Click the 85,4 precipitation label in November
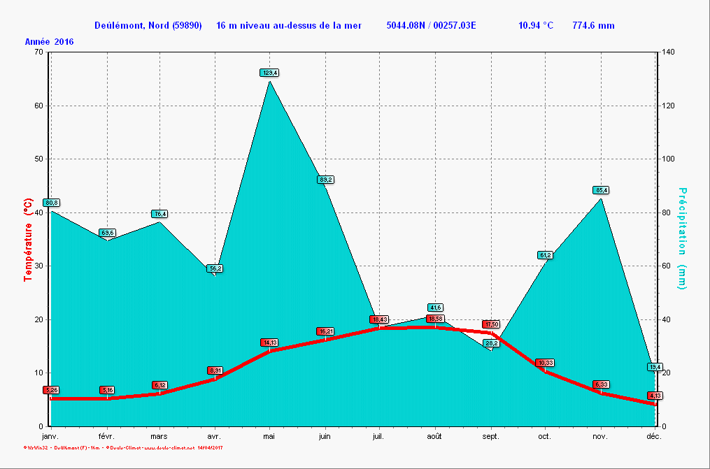This screenshot has height=469, width=710. [601, 190]
